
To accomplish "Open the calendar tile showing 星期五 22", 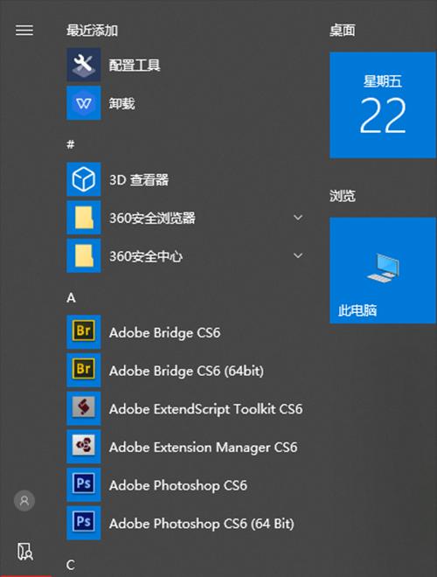I will 383,105.
